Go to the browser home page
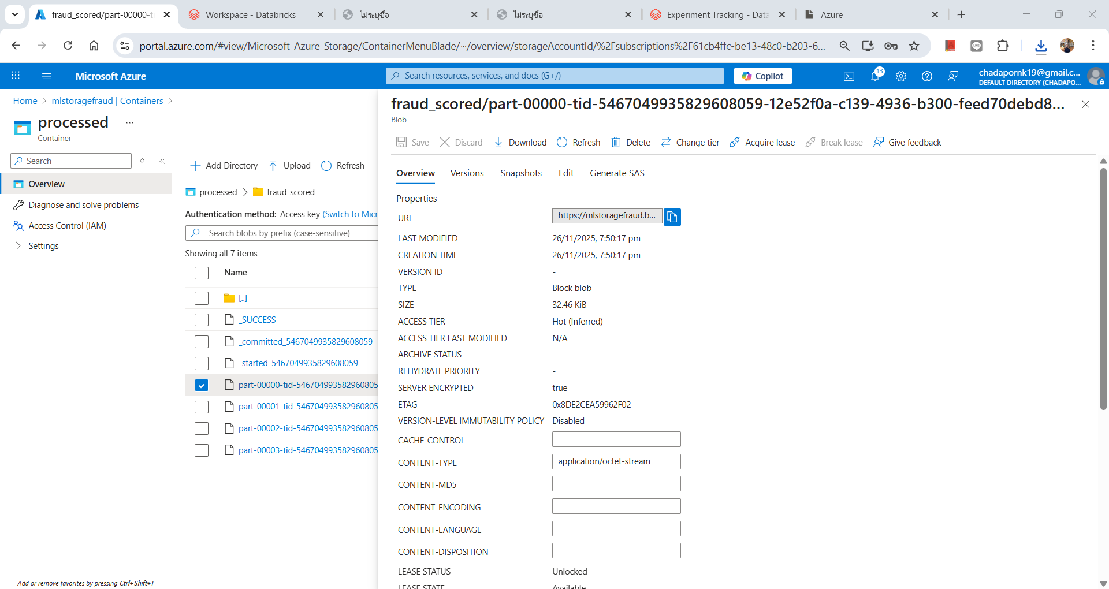This screenshot has height=589, width=1109. (94, 46)
